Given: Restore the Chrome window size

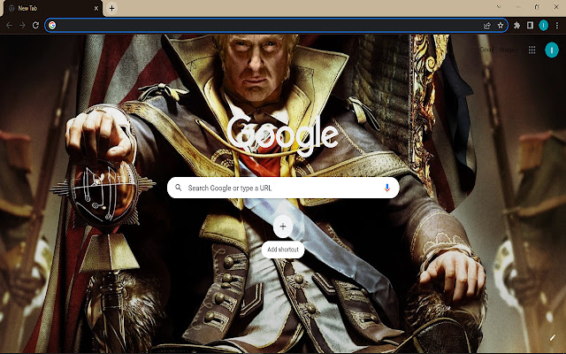Looking at the screenshot, I should tap(537, 7).
